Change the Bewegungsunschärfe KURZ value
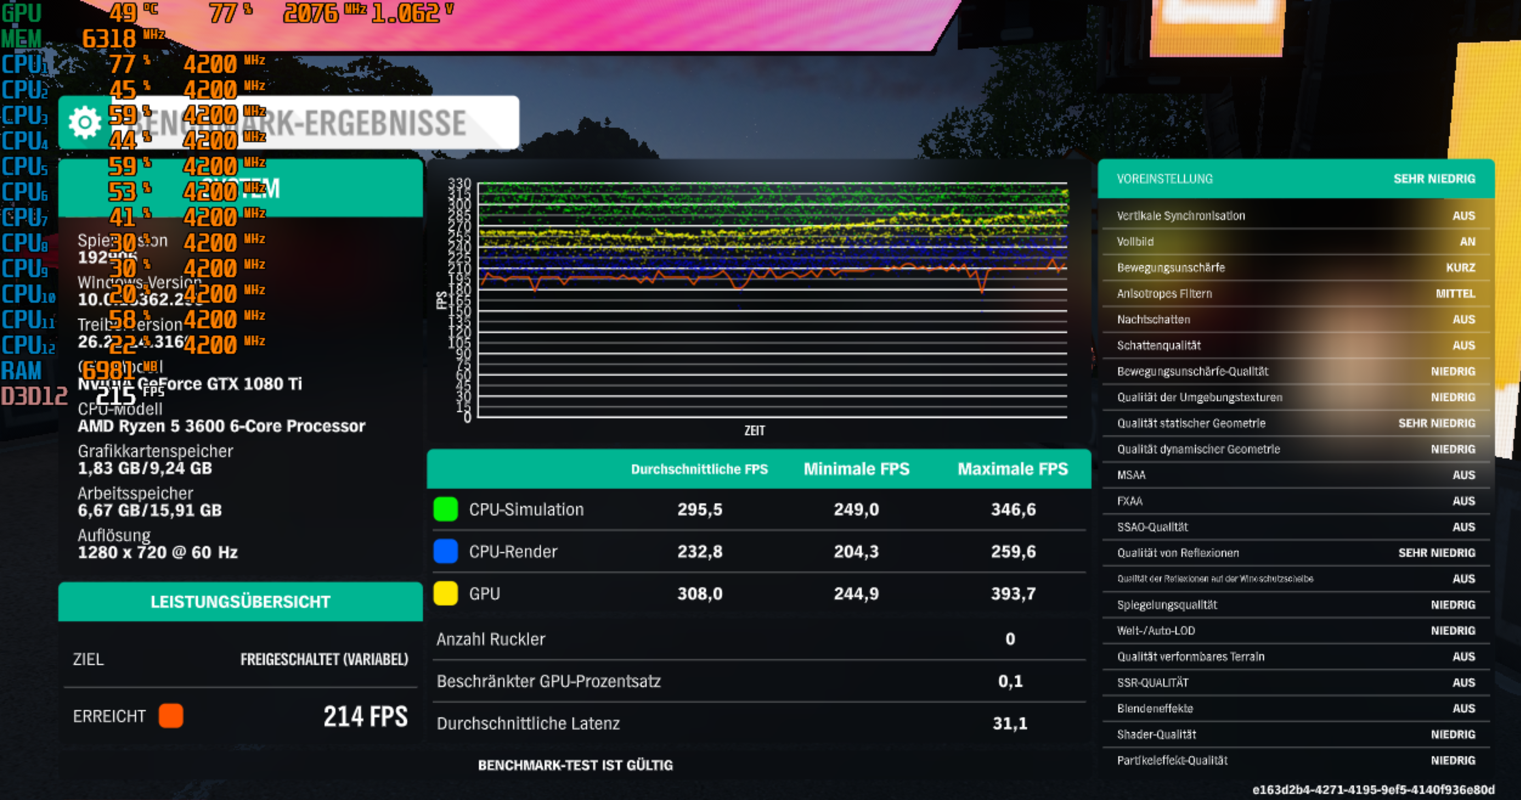The image size is (1521, 800). [1460, 267]
